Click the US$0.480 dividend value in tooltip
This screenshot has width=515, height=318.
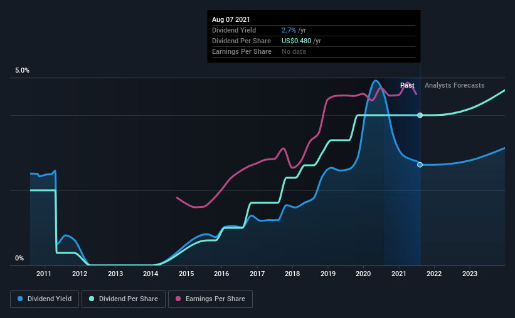pos(296,41)
